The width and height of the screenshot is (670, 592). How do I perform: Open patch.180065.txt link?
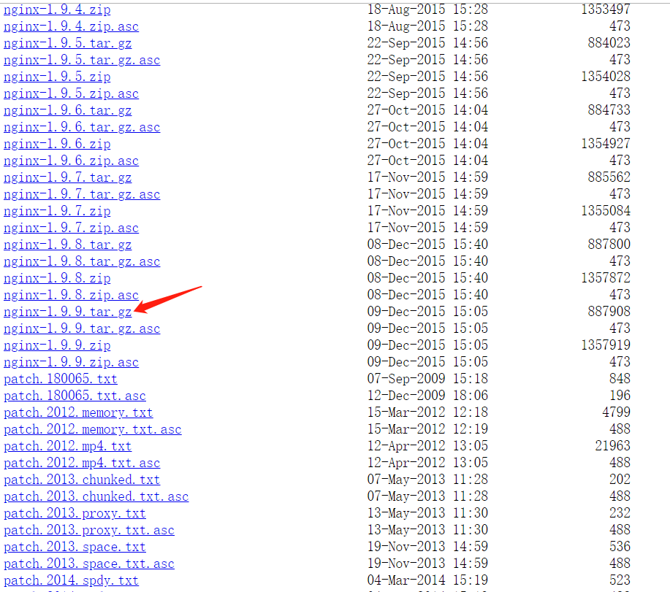pos(60,379)
